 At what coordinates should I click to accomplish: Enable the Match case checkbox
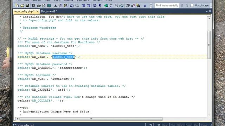tap(192, 6)
